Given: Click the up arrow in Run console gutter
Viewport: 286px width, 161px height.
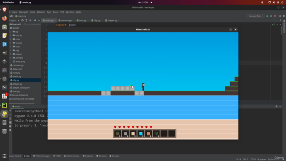Looking at the screenshot, I should pyautogui.click(x=10, y=111).
